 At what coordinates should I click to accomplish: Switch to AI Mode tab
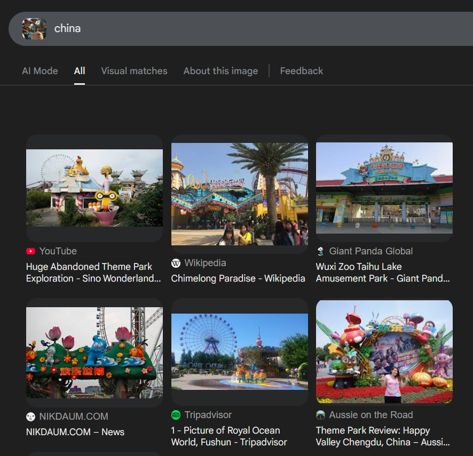tap(40, 71)
